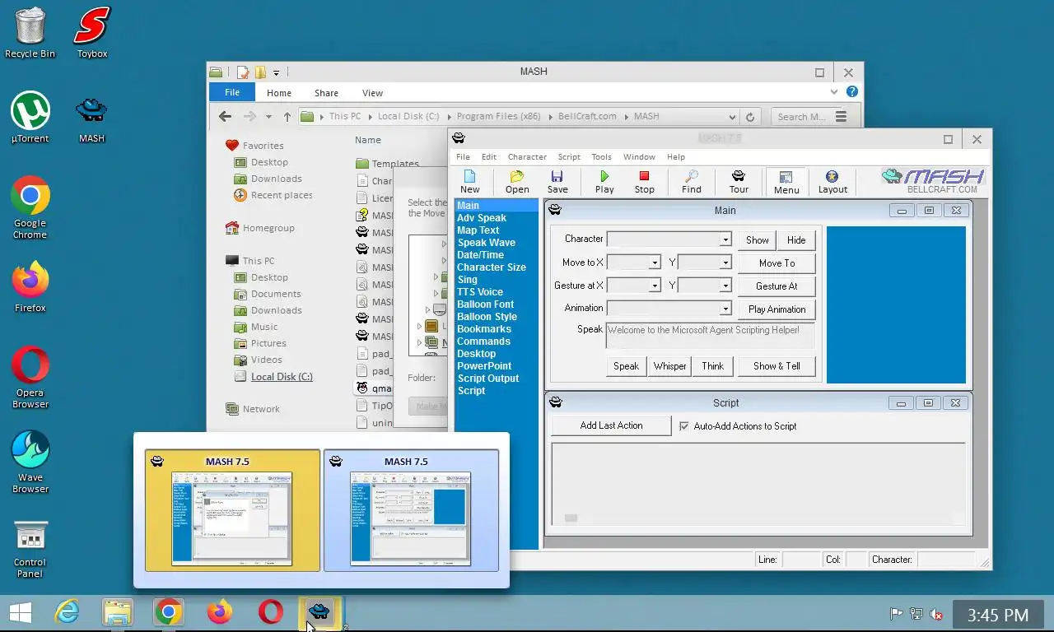Select Homegroup in Explorer navigation pane
Viewport: 1054px width, 632px height.
(268, 228)
